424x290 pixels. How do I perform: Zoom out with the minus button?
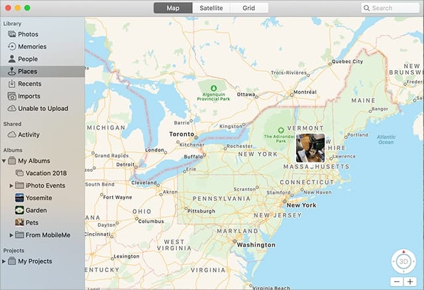[x=396, y=281]
